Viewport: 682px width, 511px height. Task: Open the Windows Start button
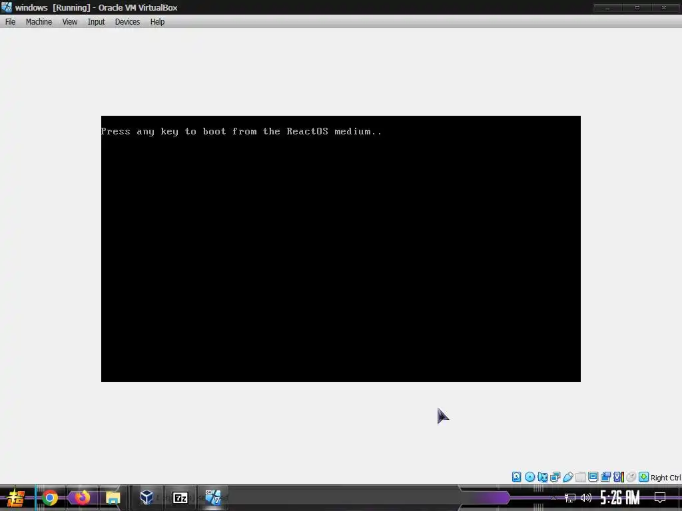tap(16, 498)
